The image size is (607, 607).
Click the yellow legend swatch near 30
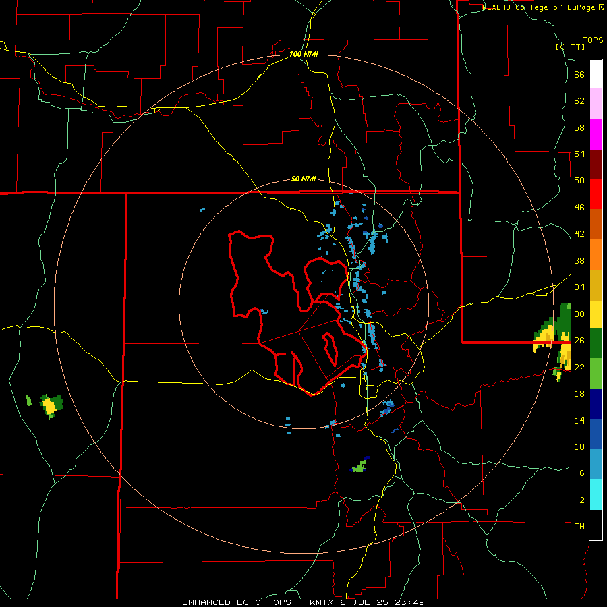596,314
